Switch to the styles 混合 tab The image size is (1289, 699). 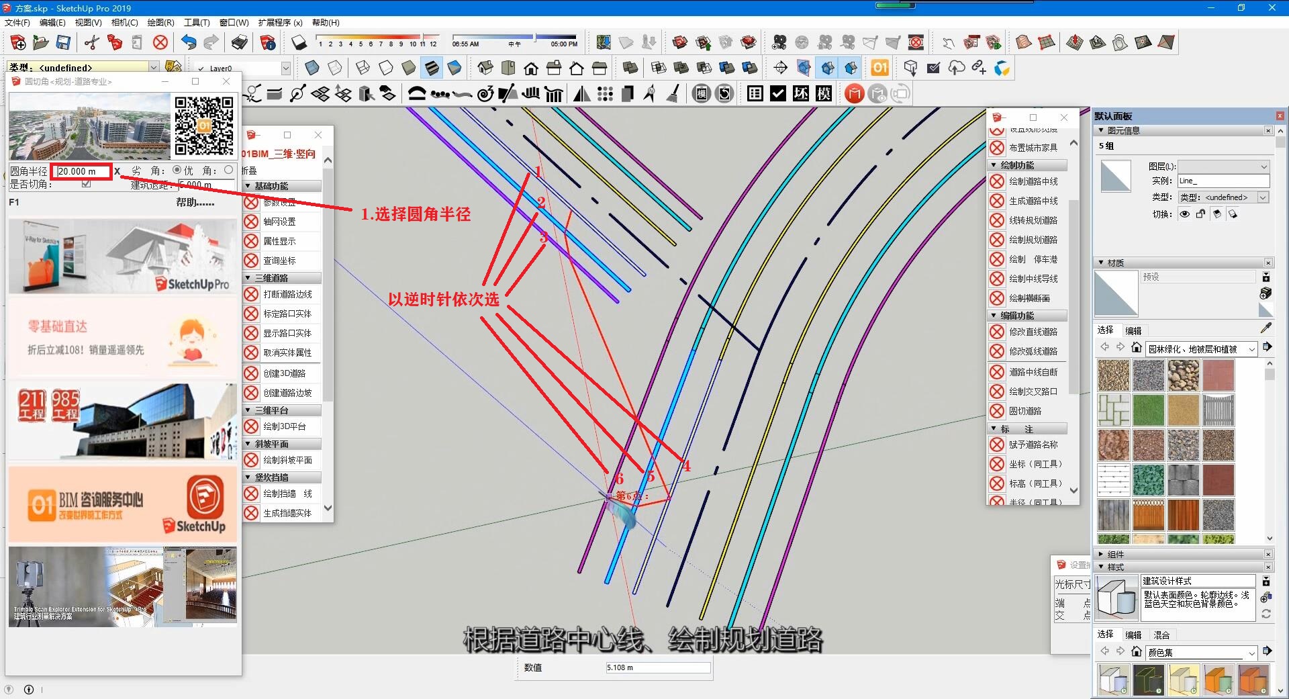(x=1161, y=635)
